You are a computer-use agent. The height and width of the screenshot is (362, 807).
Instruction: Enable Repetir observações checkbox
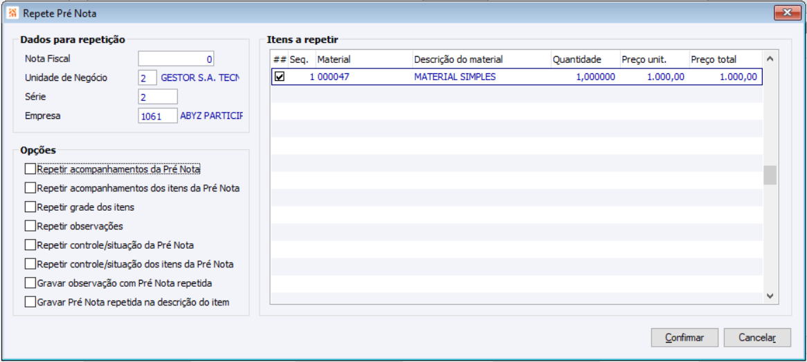coord(30,226)
